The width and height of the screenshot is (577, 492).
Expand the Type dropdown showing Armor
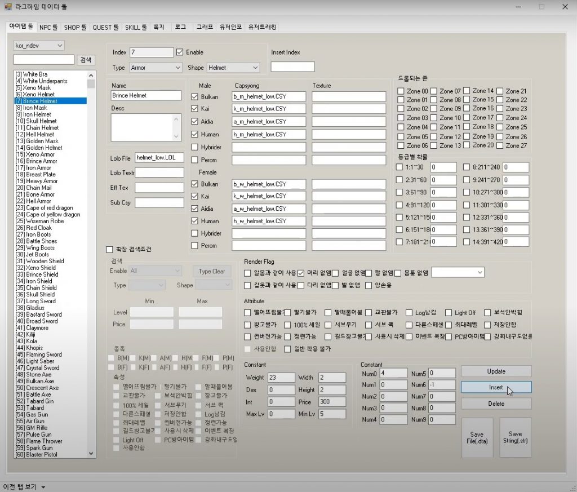click(156, 68)
